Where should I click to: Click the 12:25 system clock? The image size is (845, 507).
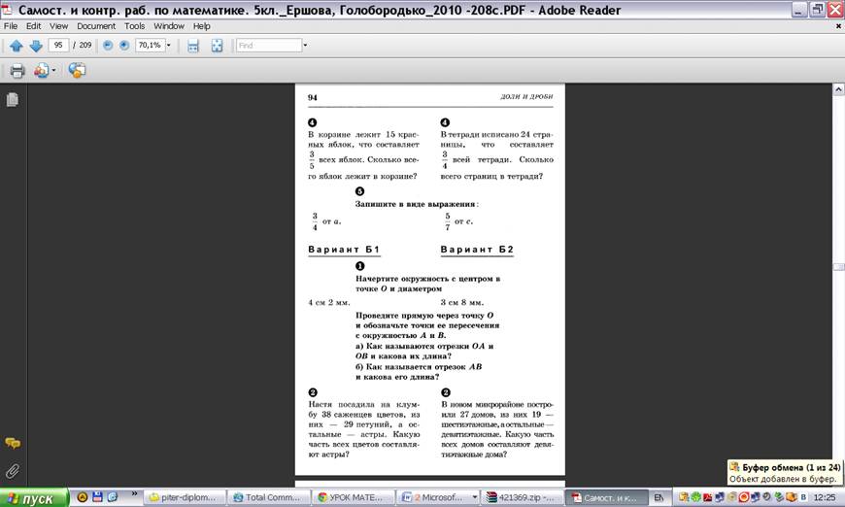tap(825, 497)
